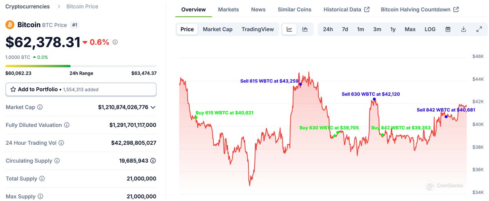Switch chart to TradingView mode
489x201 pixels.
coord(257,29)
